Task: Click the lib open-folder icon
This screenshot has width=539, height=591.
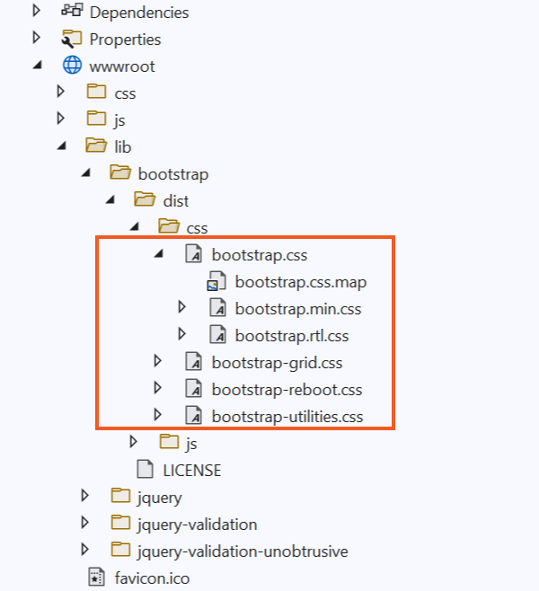Action: pos(96,146)
